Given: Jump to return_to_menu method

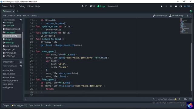Looking at the screenshot, I should pos(10,81).
